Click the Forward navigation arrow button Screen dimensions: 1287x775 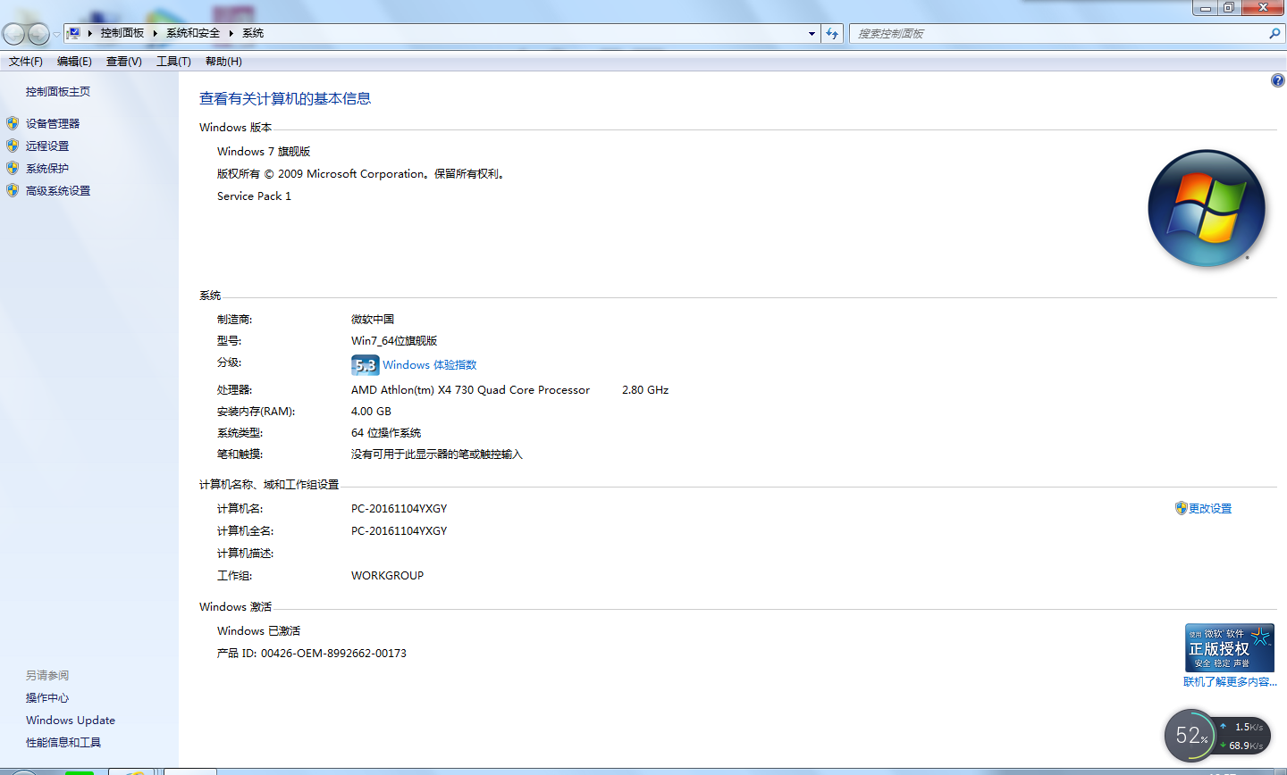38,34
